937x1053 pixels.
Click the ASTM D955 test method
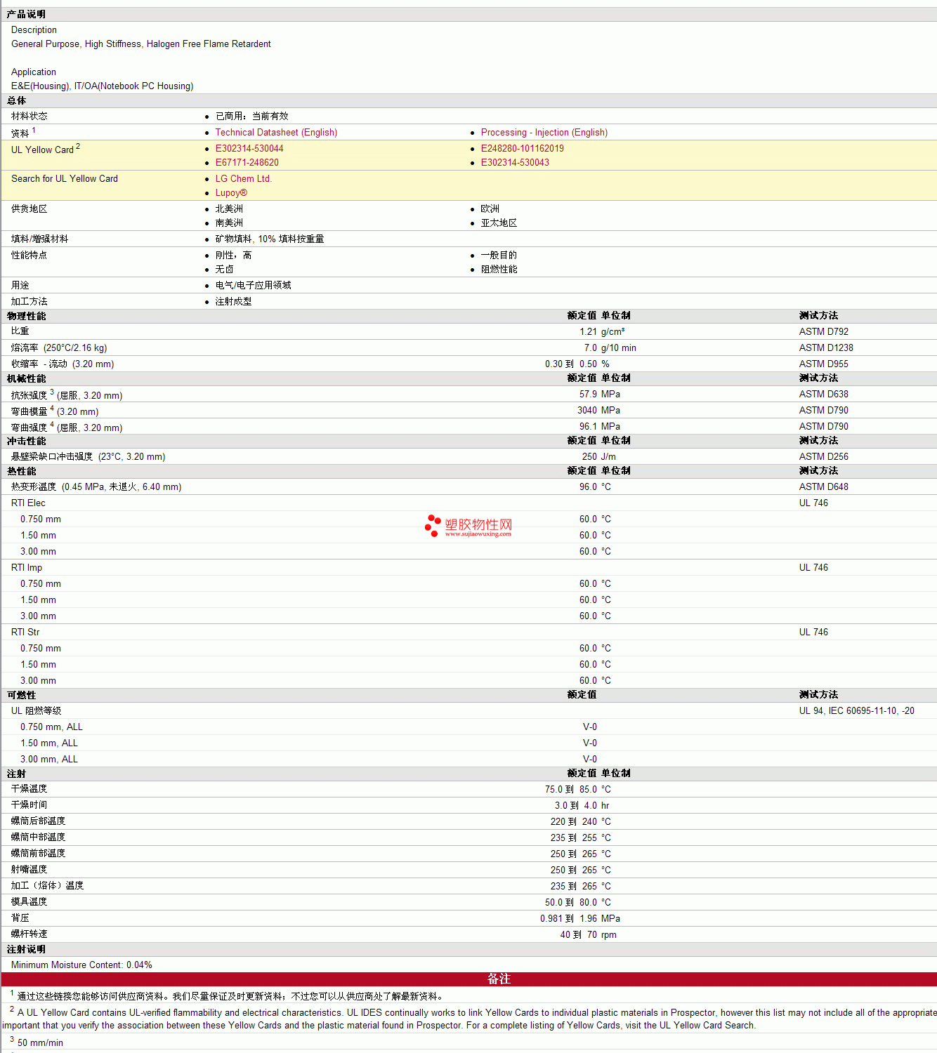click(x=823, y=364)
